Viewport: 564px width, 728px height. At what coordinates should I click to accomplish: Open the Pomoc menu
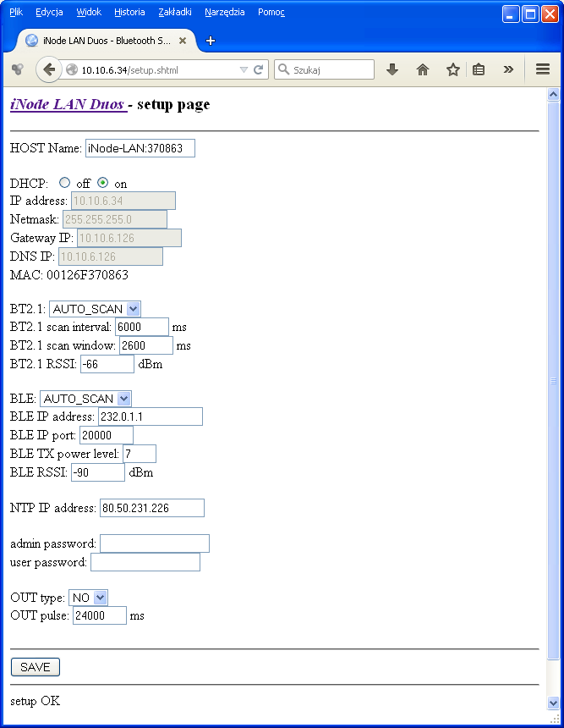(x=271, y=12)
